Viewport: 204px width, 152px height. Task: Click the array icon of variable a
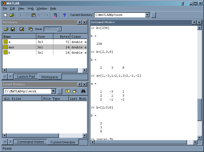6,42
